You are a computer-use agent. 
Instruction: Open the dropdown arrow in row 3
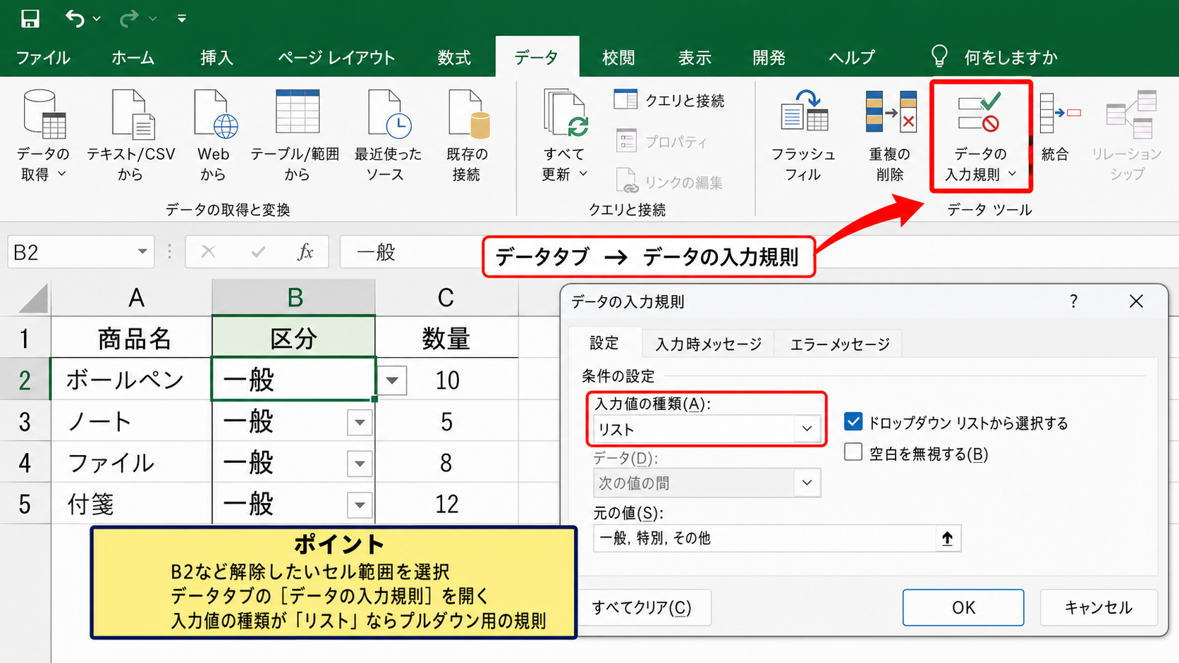(360, 423)
